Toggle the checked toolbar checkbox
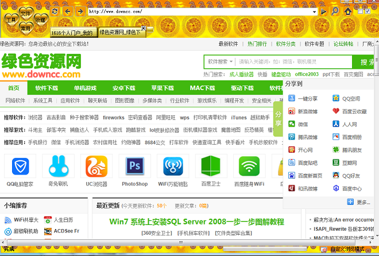379x256 pixels. 368,11
